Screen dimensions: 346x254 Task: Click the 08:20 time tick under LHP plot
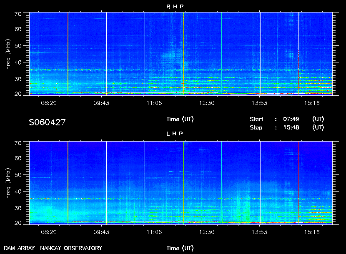pyautogui.click(x=49, y=232)
